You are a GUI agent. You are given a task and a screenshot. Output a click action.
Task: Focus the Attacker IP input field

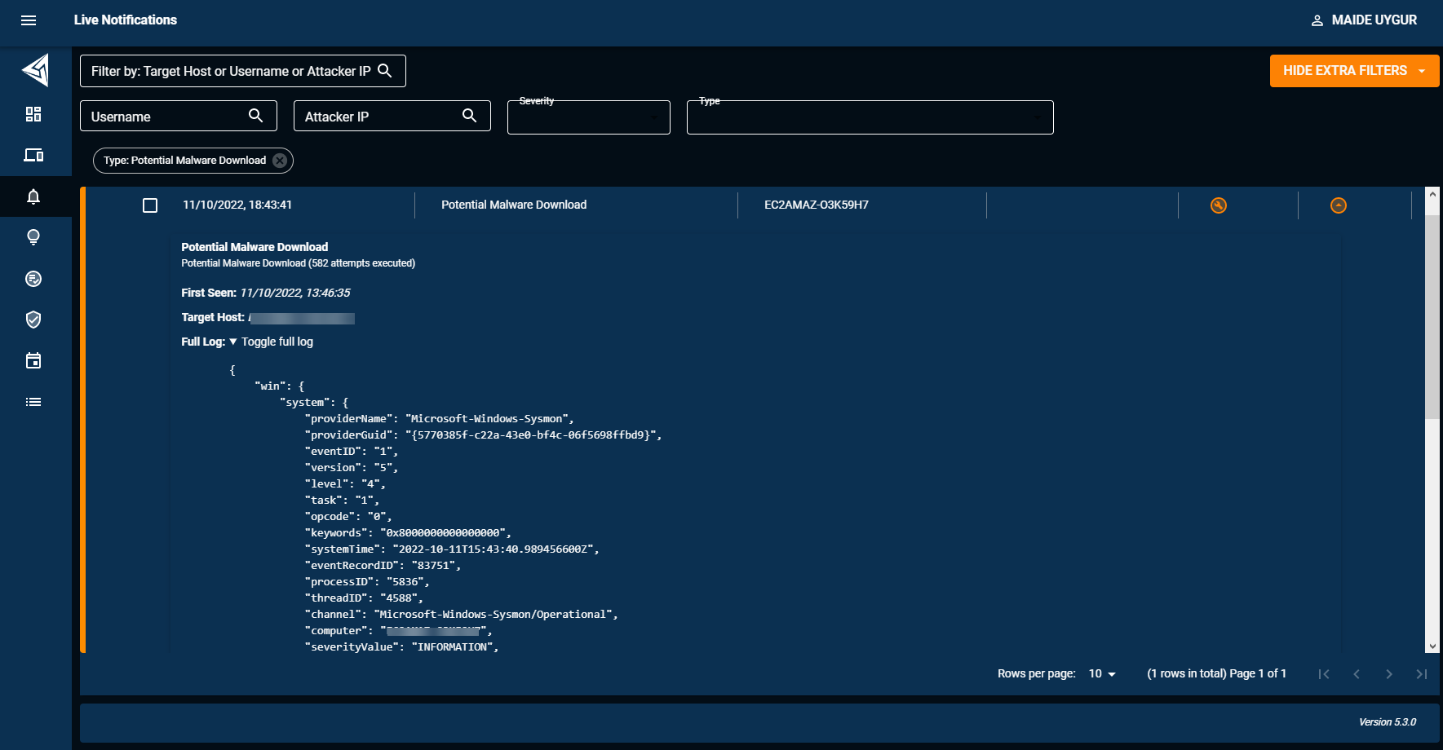point(392,116)
